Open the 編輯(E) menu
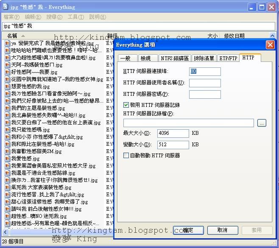 tap(33, 17)
